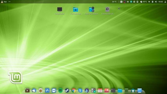Open the calculator icon in the dock
167x94 pixels.
[93, 91]
